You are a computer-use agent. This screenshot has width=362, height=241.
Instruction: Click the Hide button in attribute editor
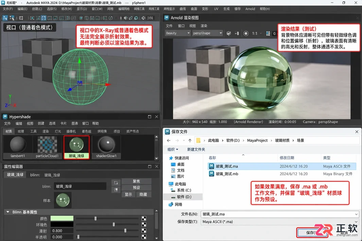click(143, 194)
